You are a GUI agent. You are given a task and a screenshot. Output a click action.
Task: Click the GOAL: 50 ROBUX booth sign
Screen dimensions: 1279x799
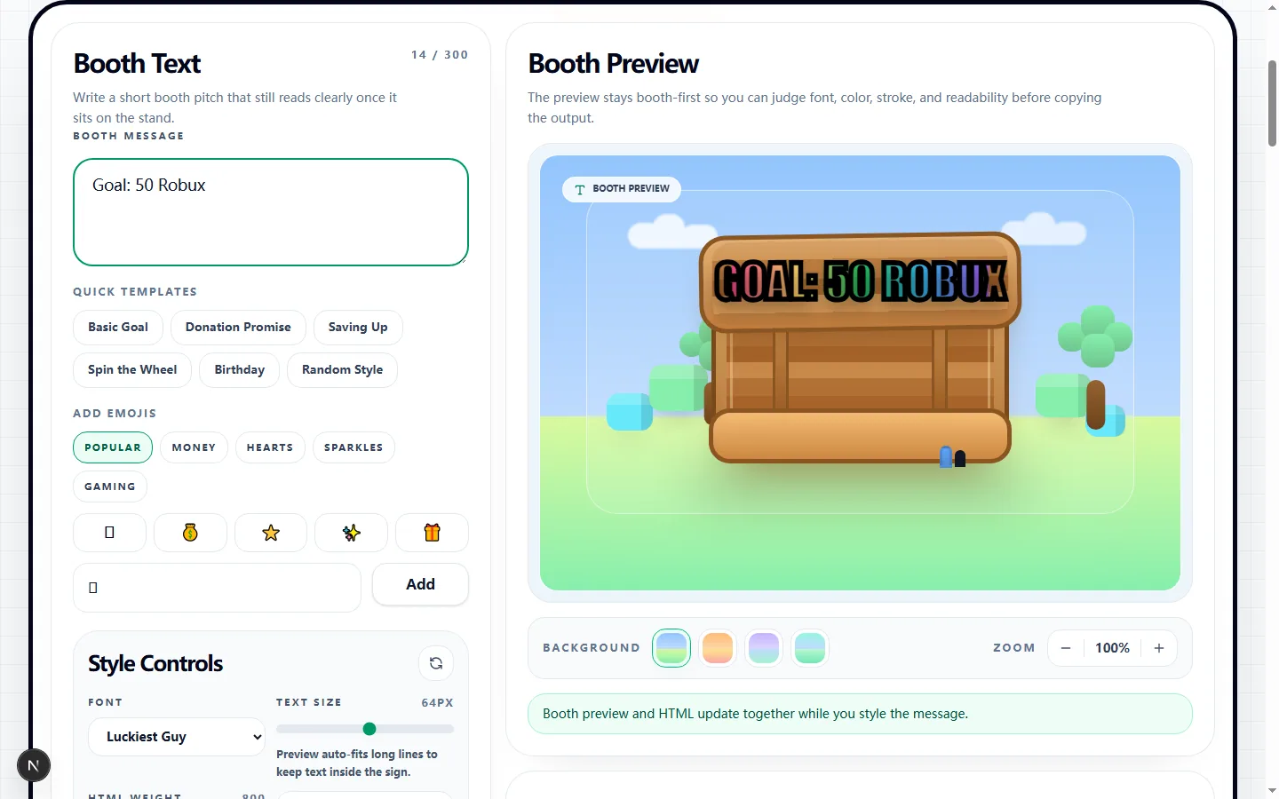tap(860, 281)
